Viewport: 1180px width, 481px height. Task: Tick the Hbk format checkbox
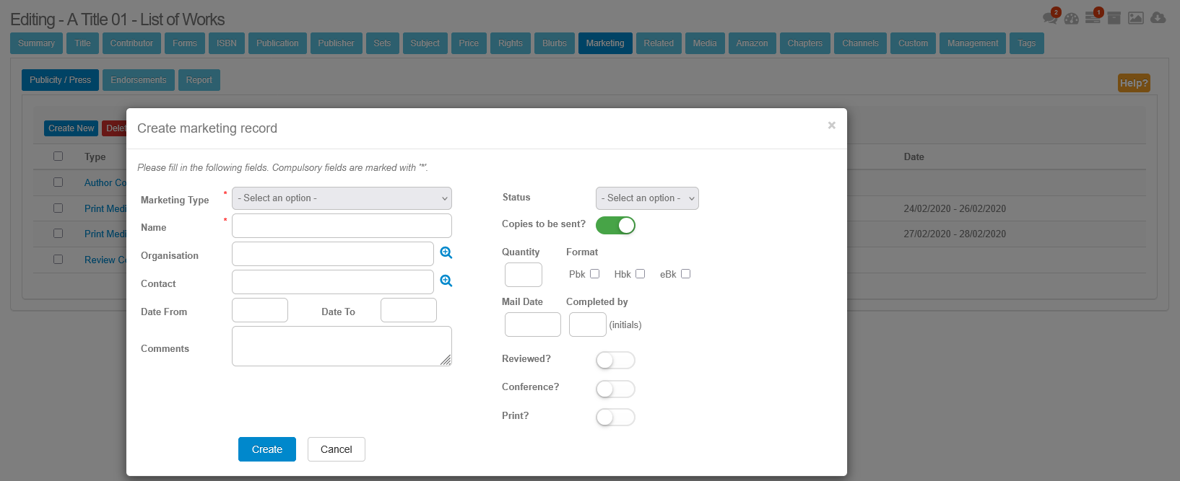click(x=640, y=274)
